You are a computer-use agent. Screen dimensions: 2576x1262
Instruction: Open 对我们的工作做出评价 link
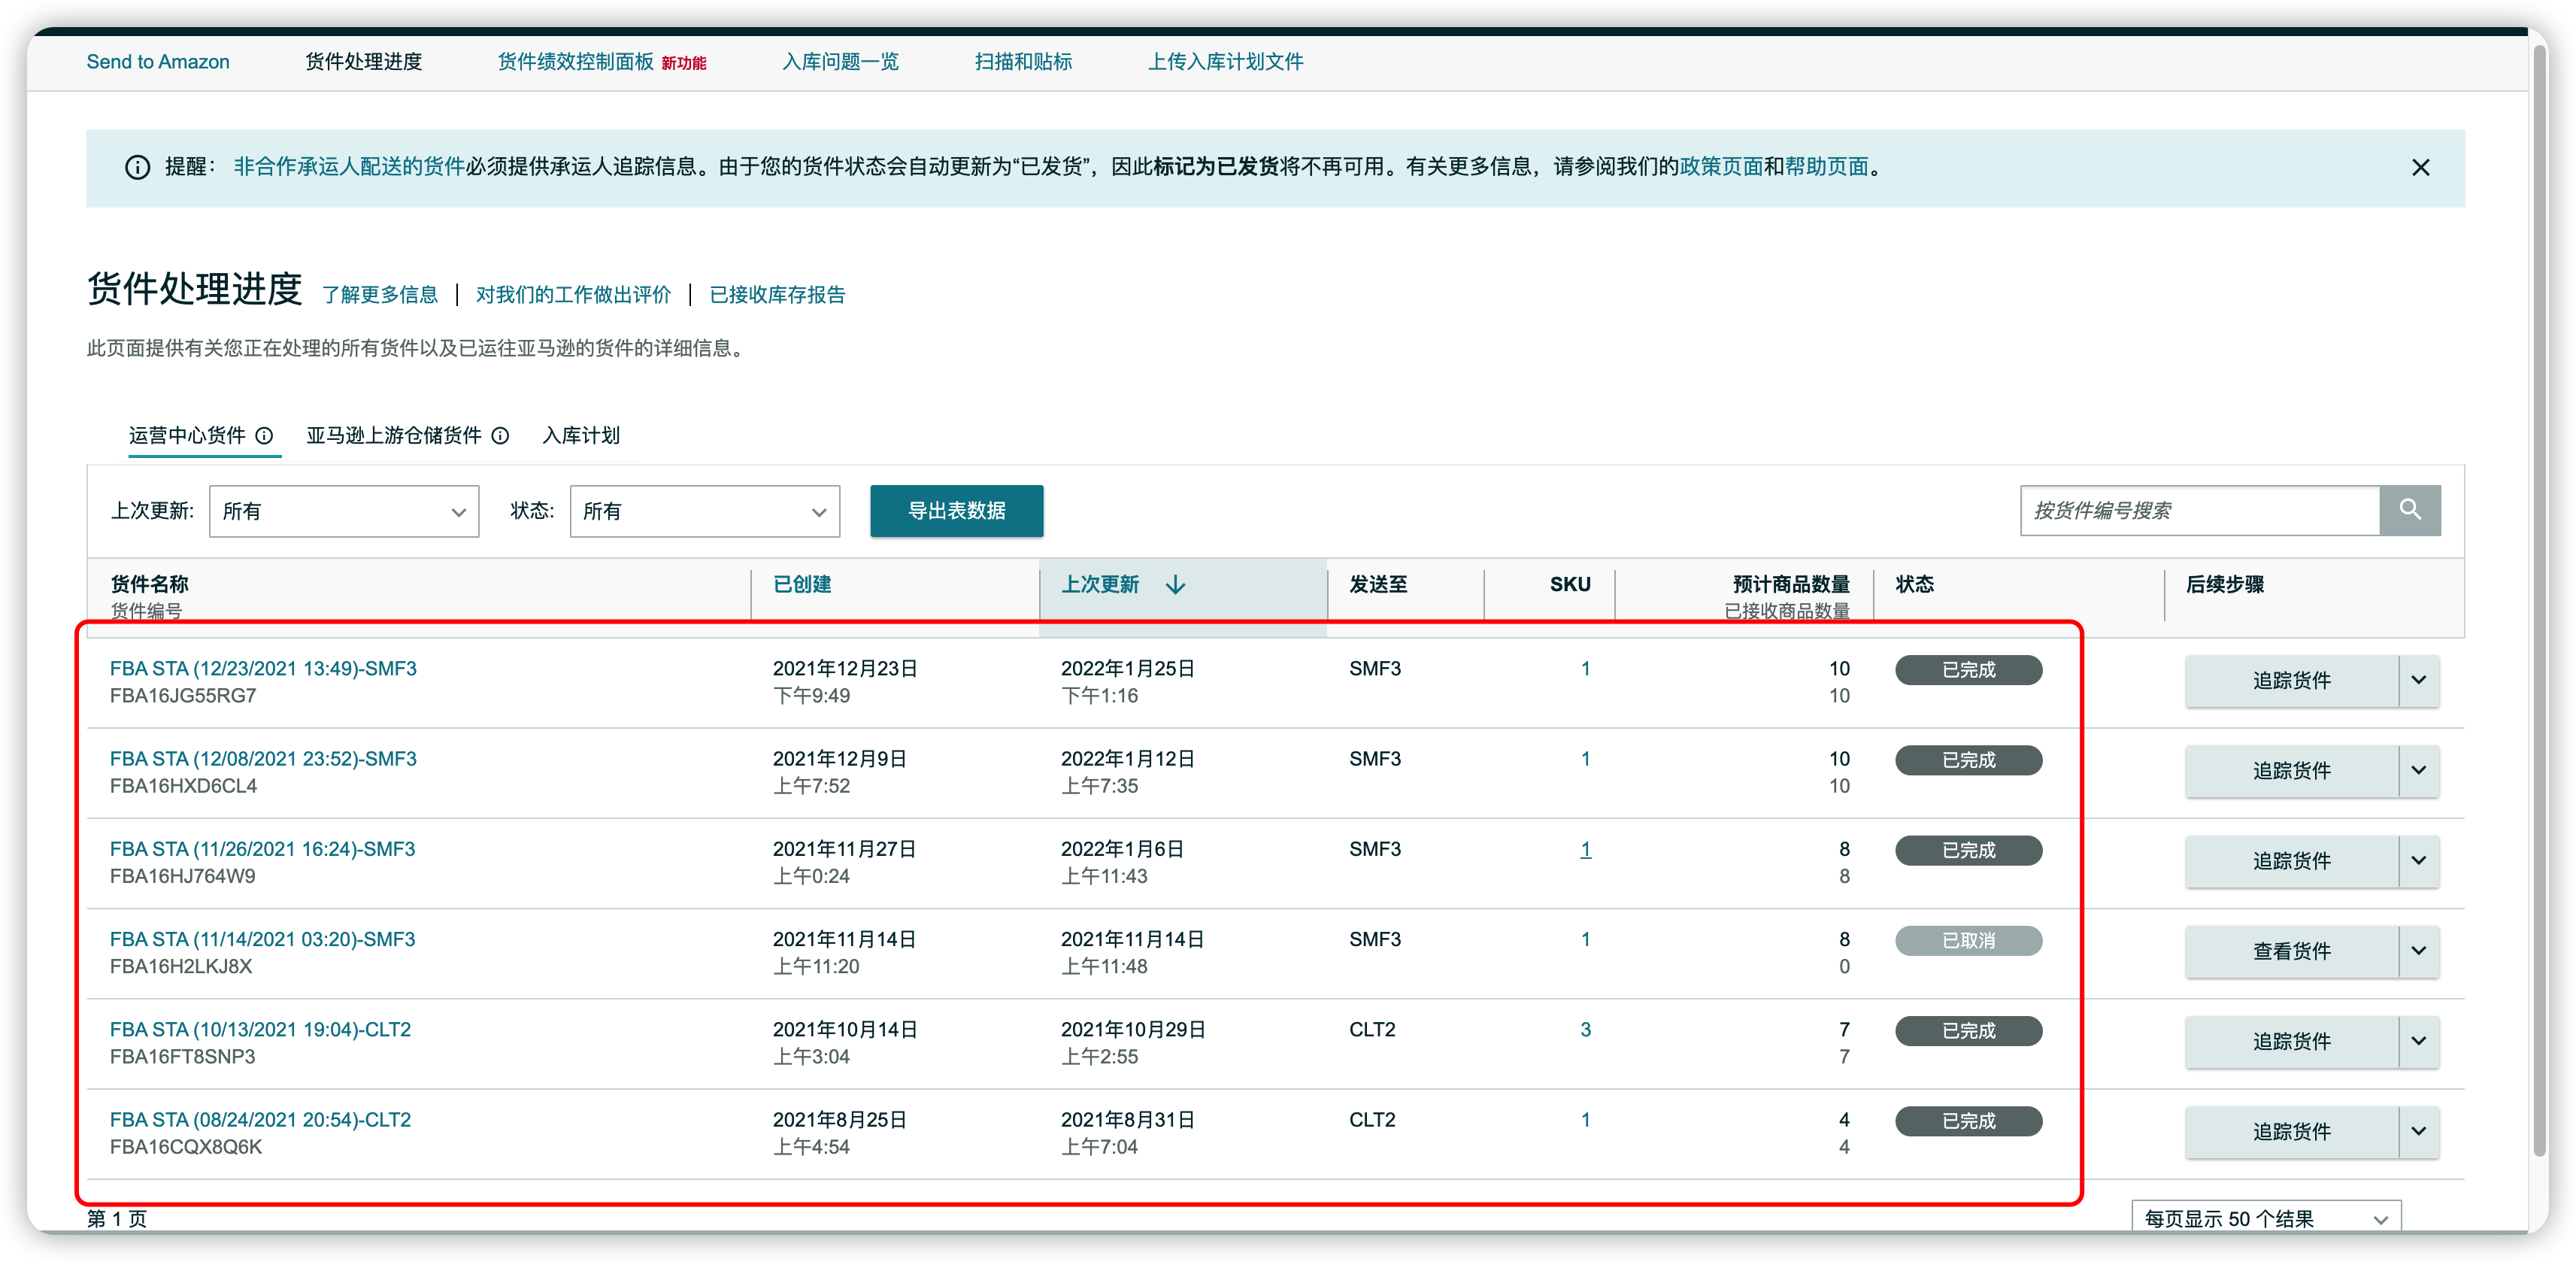573,294
